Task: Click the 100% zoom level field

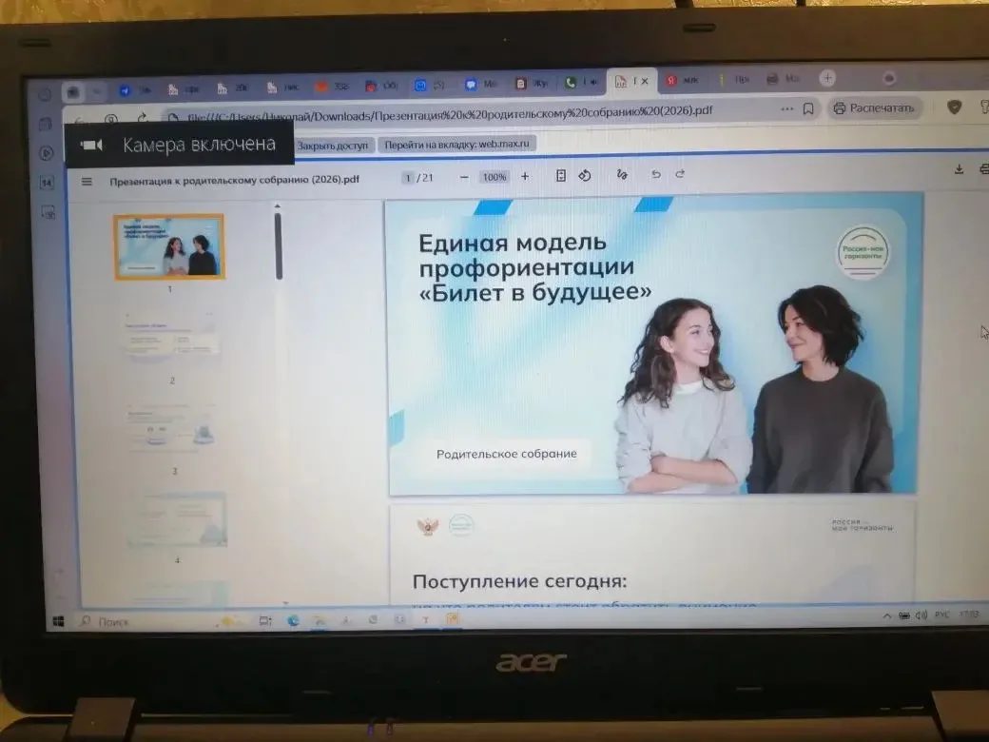Action: pyautogui.click(x=494, y=177)
